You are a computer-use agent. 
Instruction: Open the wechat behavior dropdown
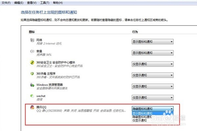coord(153,98)
